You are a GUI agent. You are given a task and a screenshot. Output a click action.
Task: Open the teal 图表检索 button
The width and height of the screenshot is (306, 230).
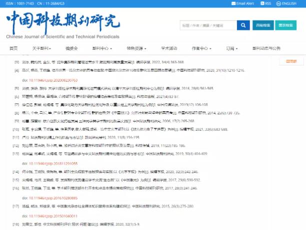click(285, 25)
